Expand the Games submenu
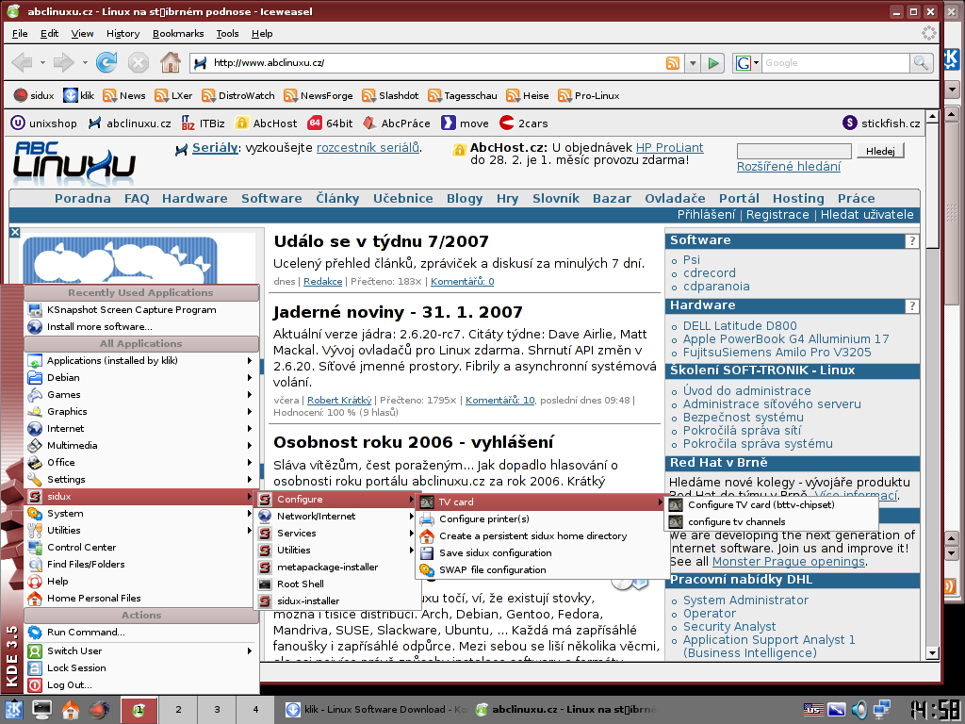This screenshot has width=965, height=724. pyautogui.click(x=141, y=395)
